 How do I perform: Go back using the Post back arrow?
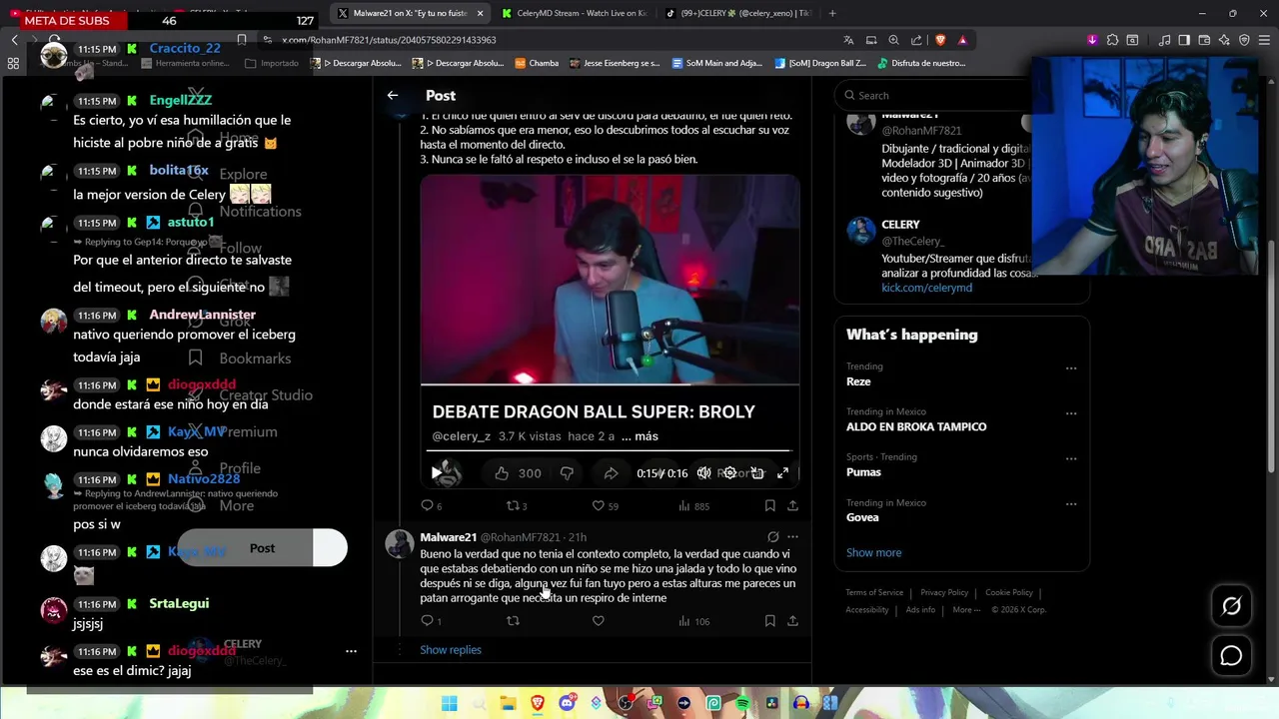393,95
